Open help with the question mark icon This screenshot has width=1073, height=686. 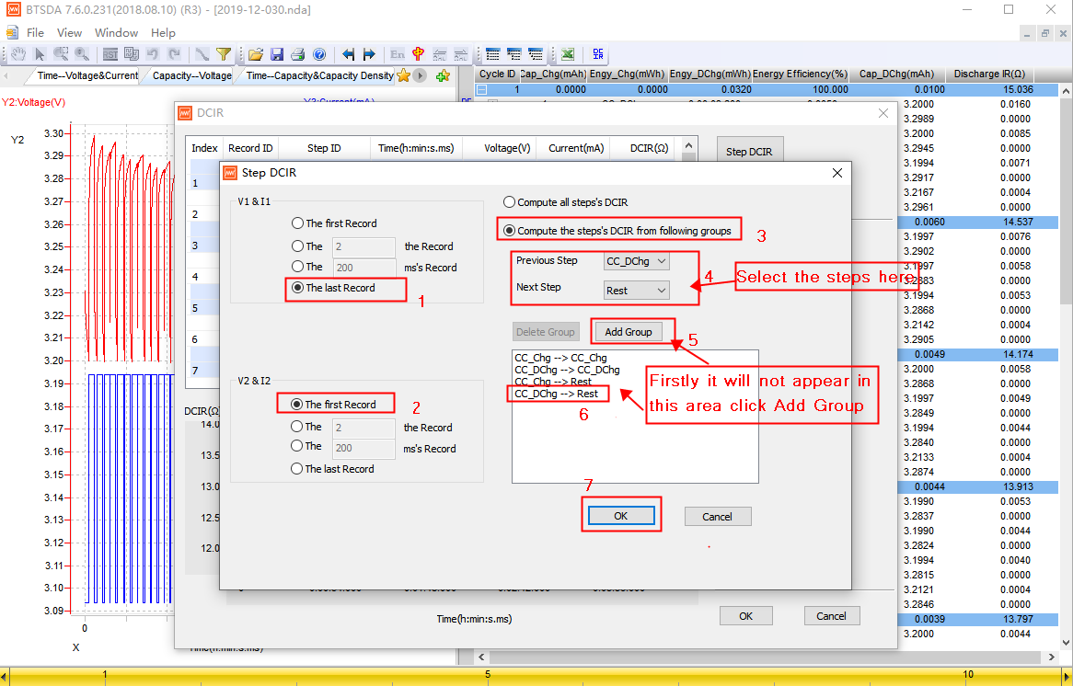pyautogui.click(x=319, y=54)
